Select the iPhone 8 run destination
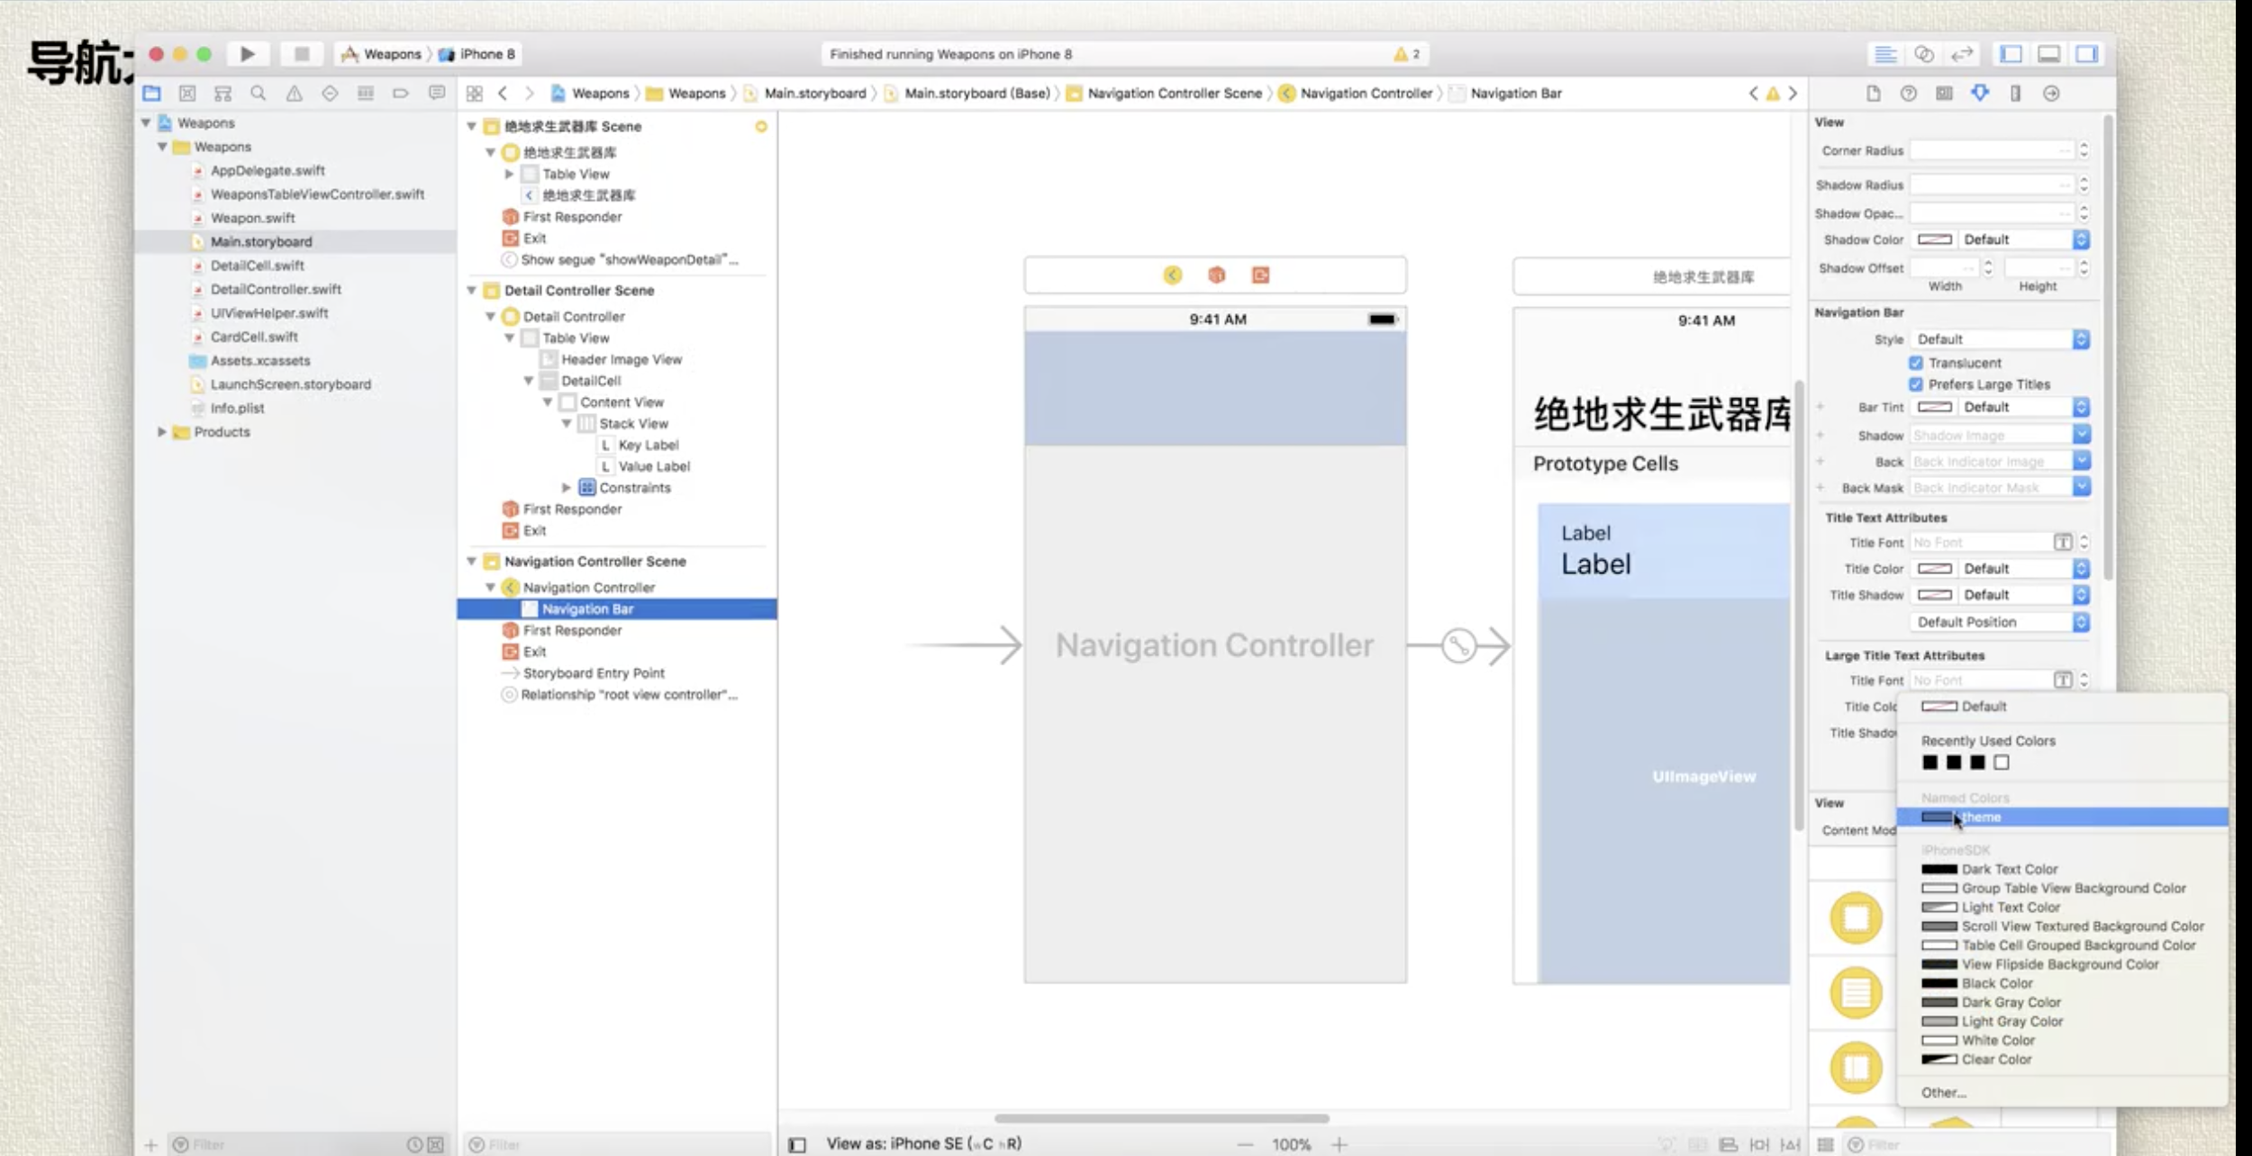 pos(477,54)
